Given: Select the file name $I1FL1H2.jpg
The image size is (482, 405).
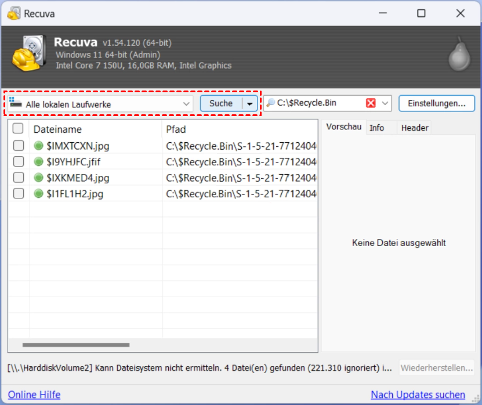Looking at the screenshot, I should [x=75, y=194].
